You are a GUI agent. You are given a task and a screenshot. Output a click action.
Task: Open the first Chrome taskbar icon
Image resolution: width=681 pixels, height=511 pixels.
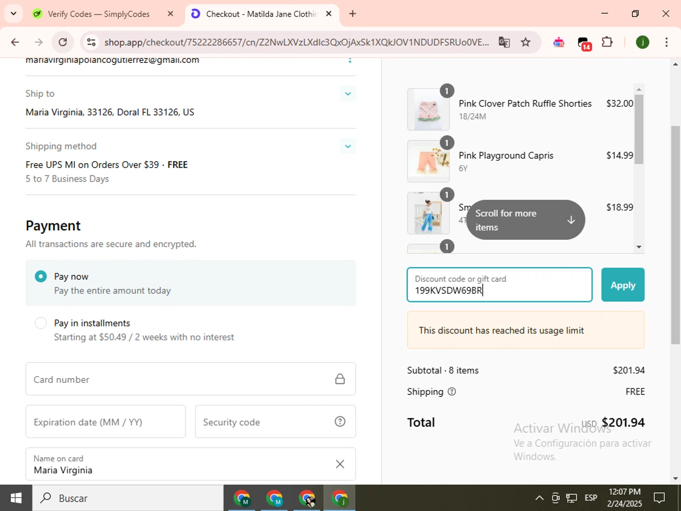(x=242, y=498)
